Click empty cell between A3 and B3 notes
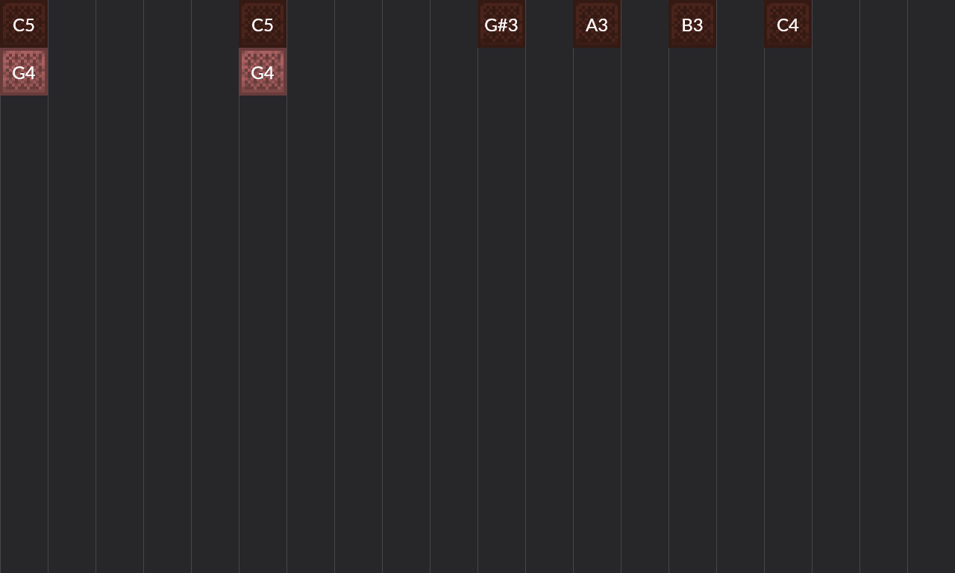The image size is (955, 573). click(x=645, y=24)
